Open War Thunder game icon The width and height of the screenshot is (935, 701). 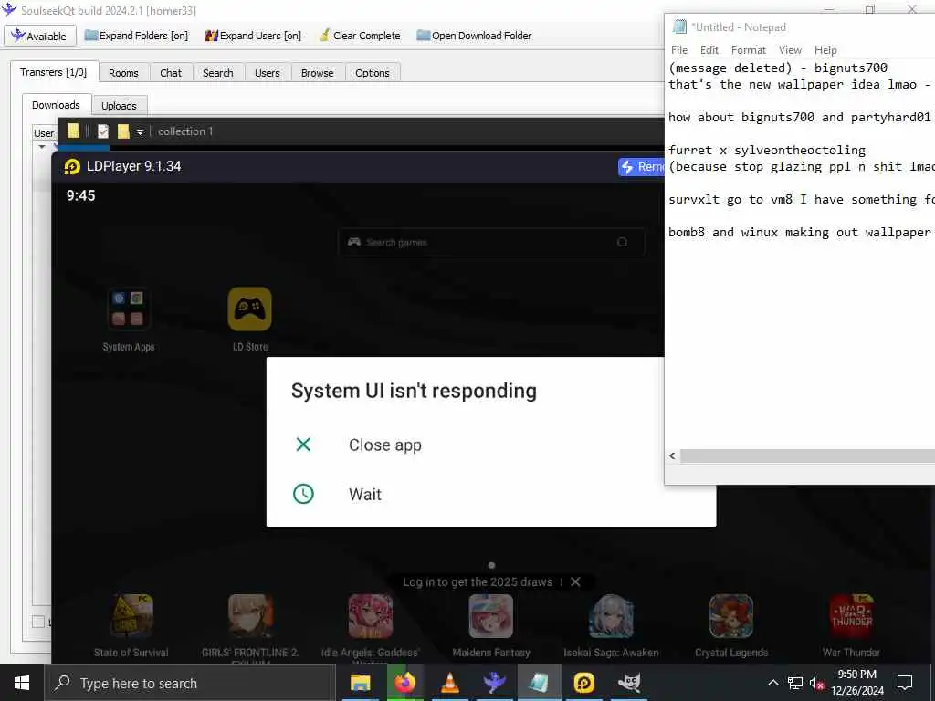pos(852,616)
